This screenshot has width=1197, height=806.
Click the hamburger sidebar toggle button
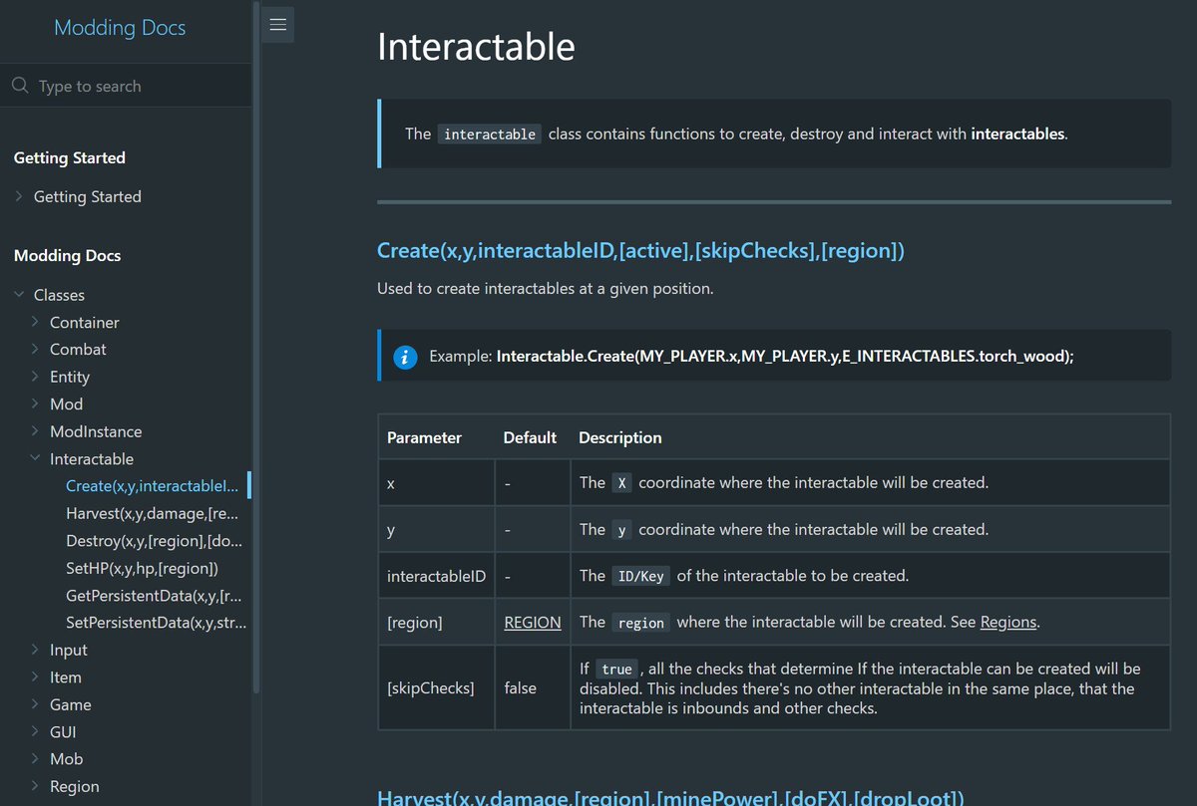tap(278, 25)
